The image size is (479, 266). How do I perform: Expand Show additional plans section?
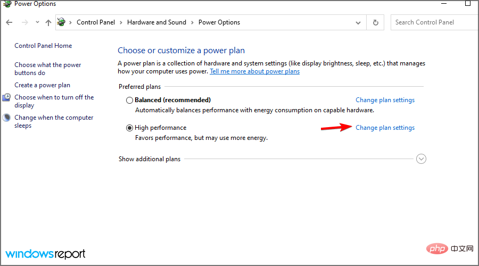(421, 159)
